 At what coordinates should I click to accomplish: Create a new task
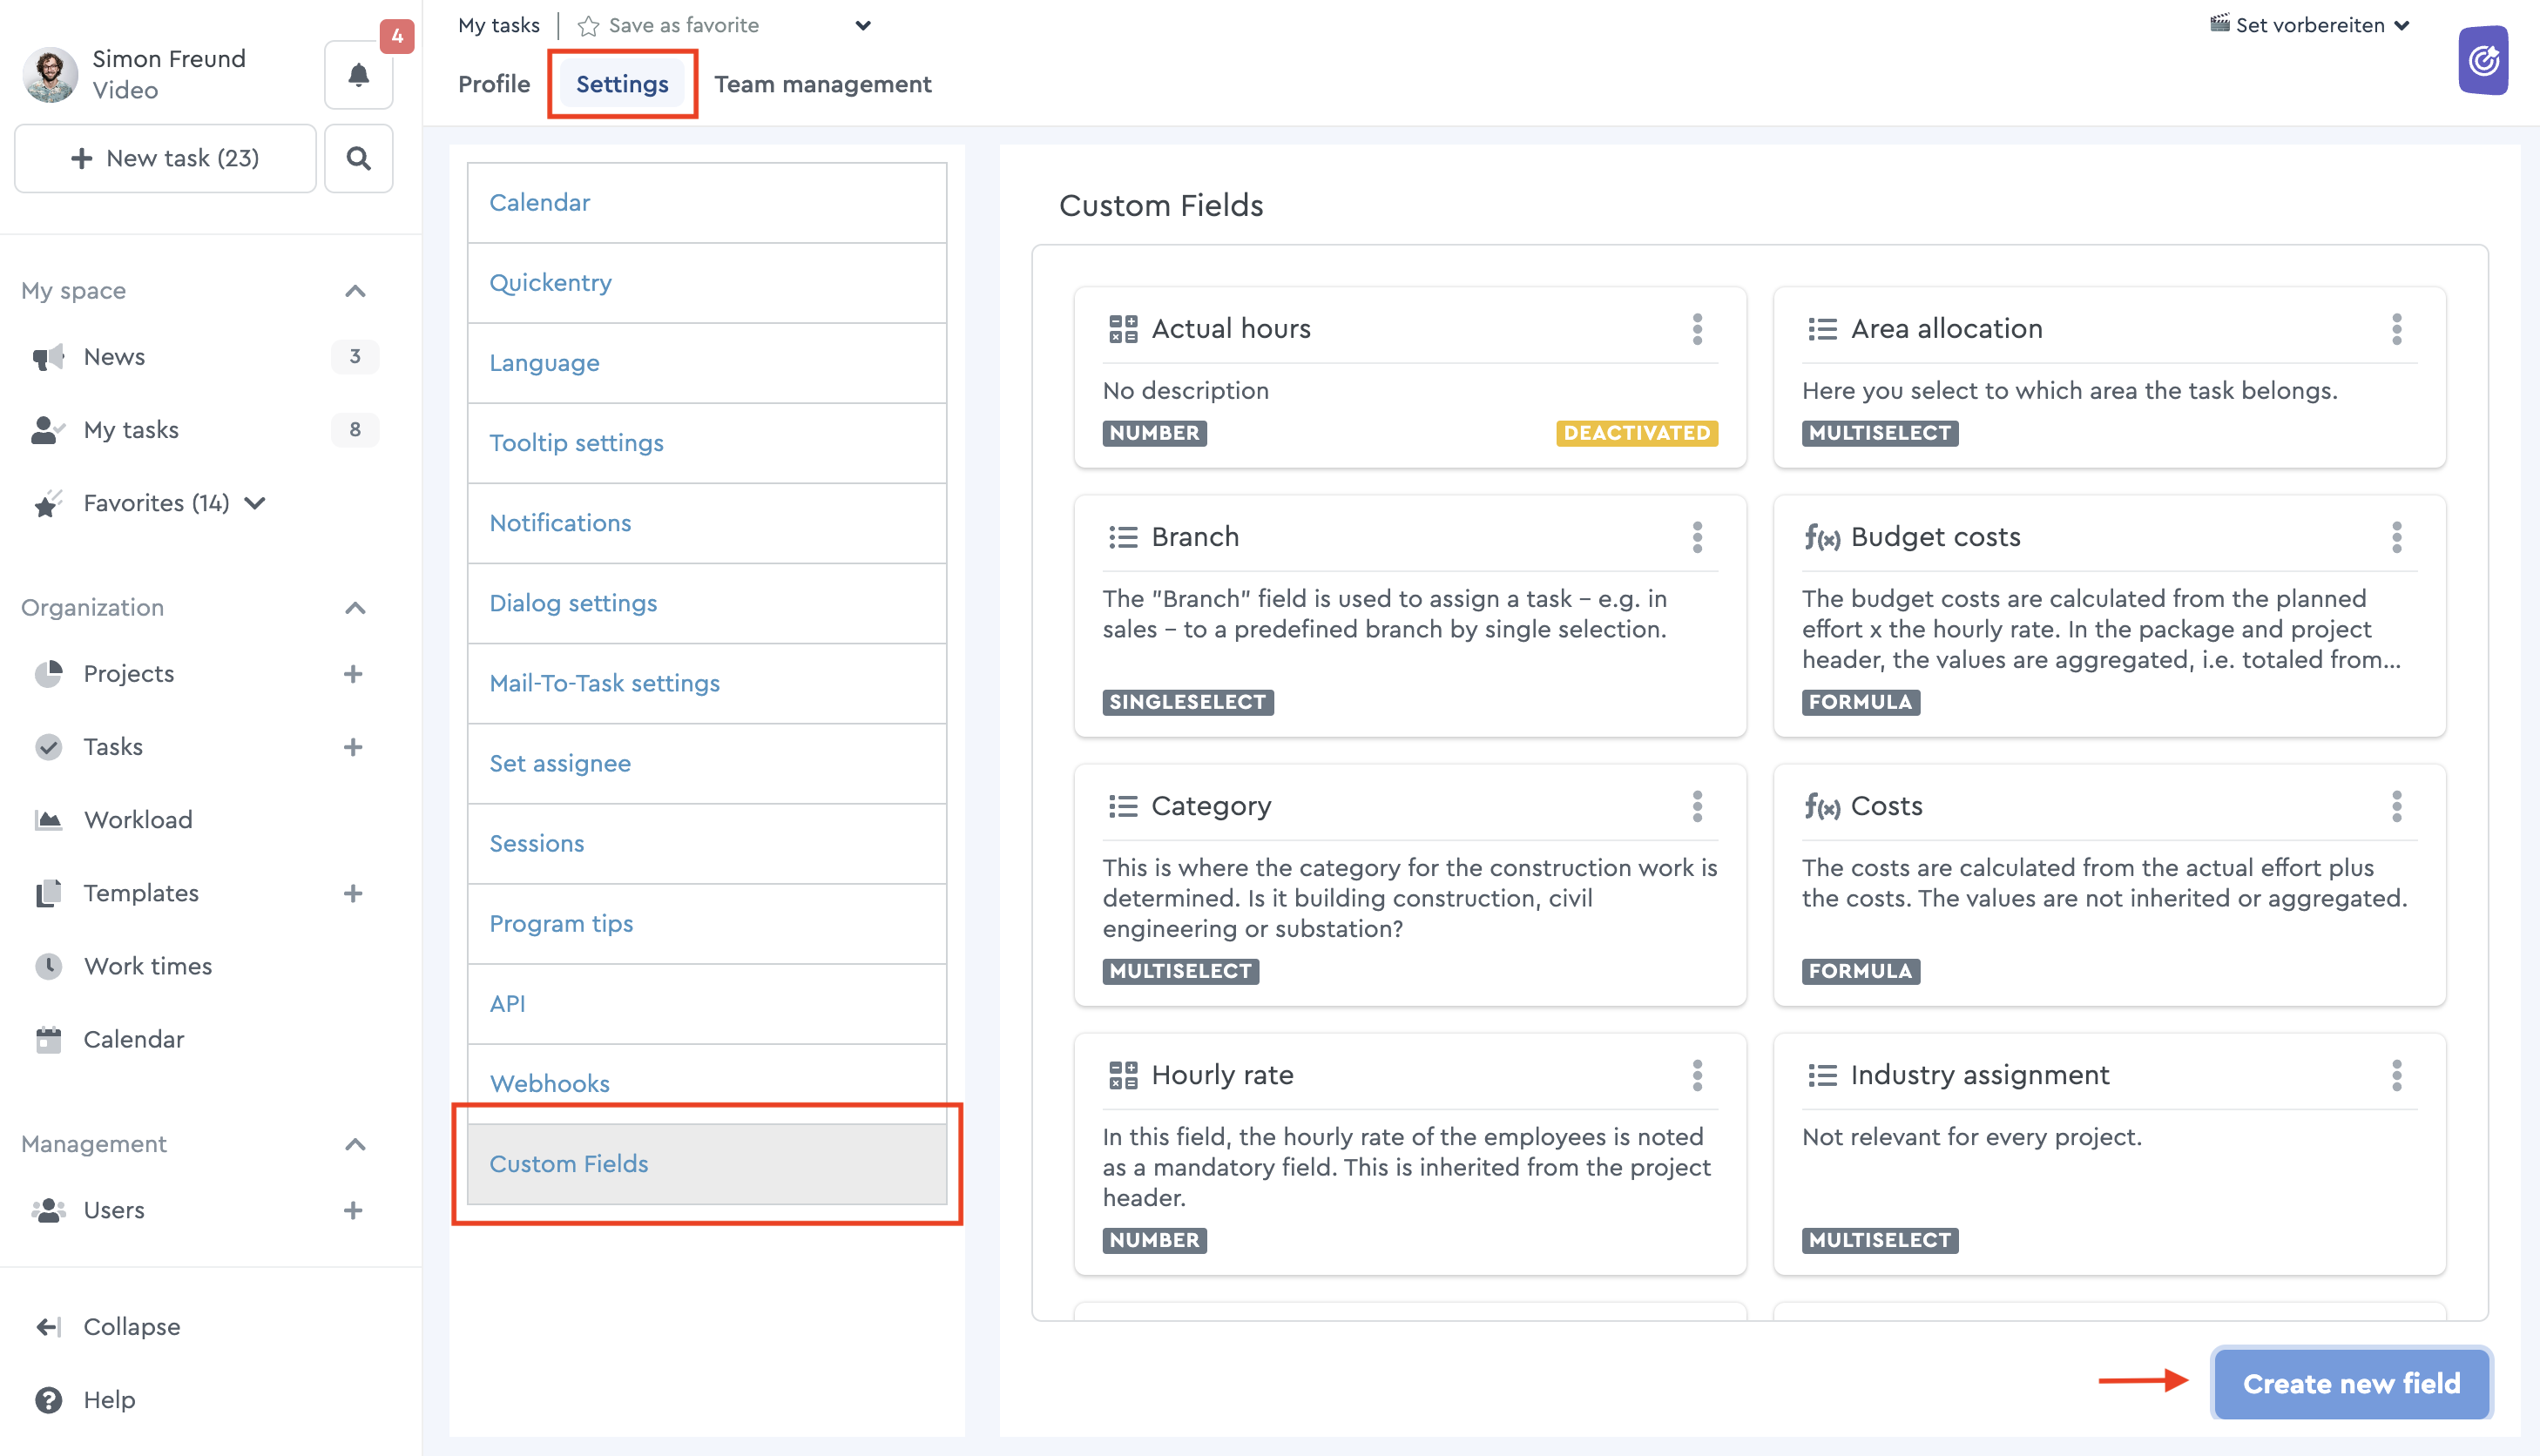tap(165, 158)
